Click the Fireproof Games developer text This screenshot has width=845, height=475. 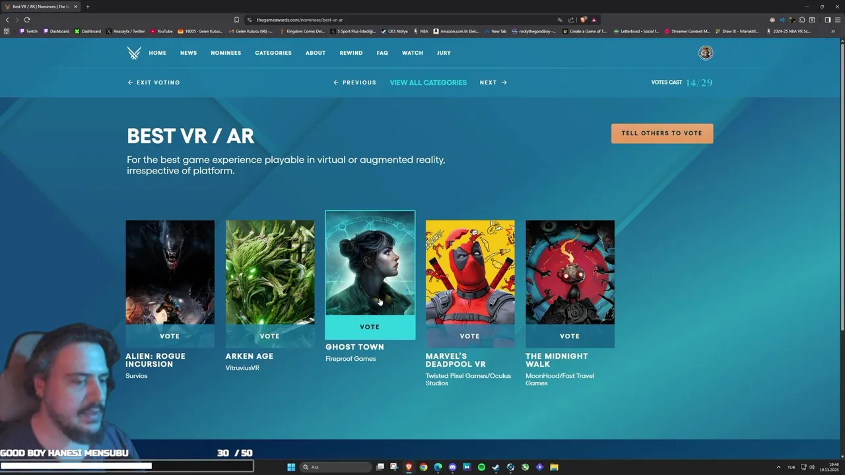pyautogui.click(x=351, y=359)
